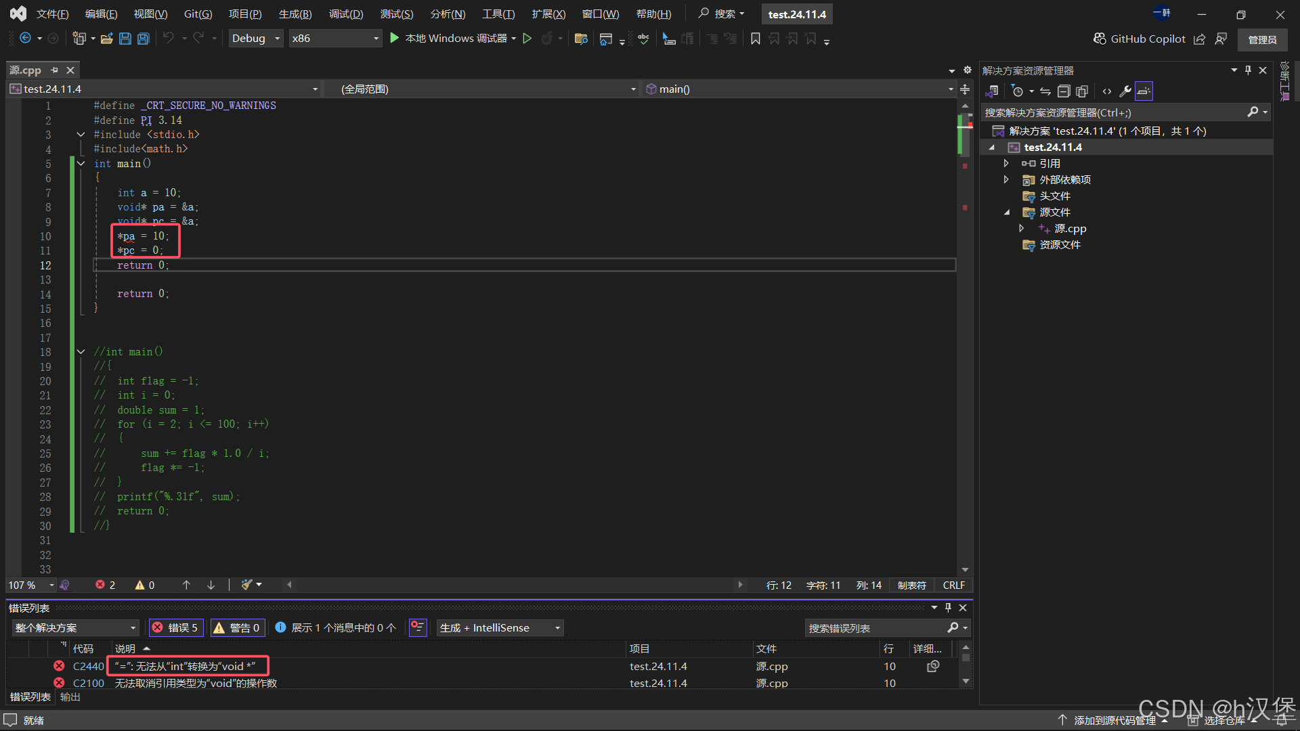Open the x86 platform dropdown
Screen dimensions: 1300x731
tap(334, 39)
